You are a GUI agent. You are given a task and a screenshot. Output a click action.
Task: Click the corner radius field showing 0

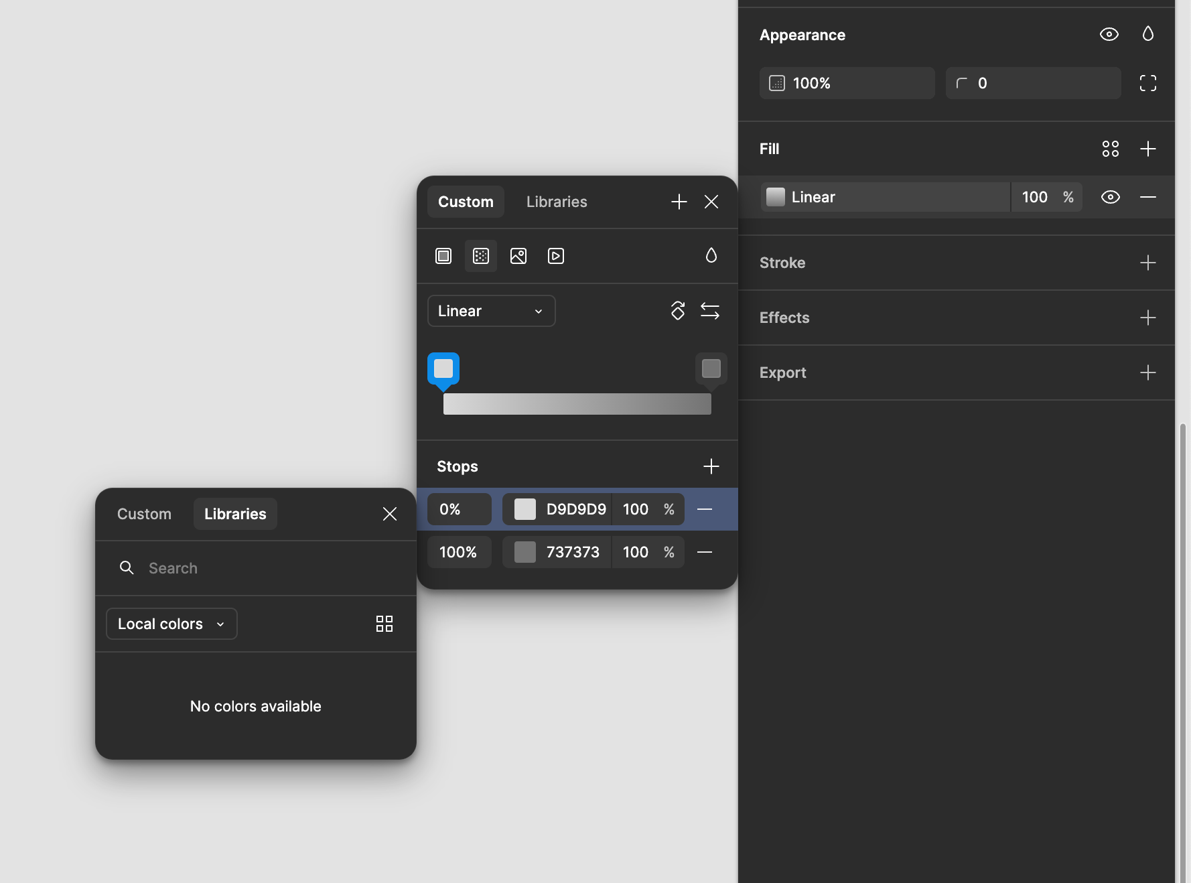point(1033,83)
